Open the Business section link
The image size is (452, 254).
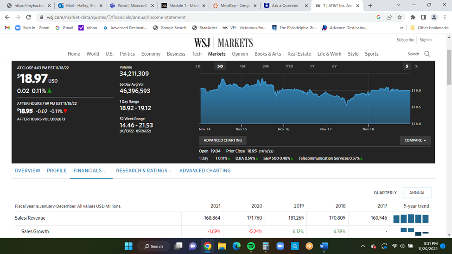tap(176, 54)
